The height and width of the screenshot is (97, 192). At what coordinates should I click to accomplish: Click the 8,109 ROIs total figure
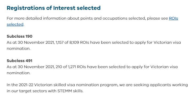pyautogui.click(x=74, y=42)
